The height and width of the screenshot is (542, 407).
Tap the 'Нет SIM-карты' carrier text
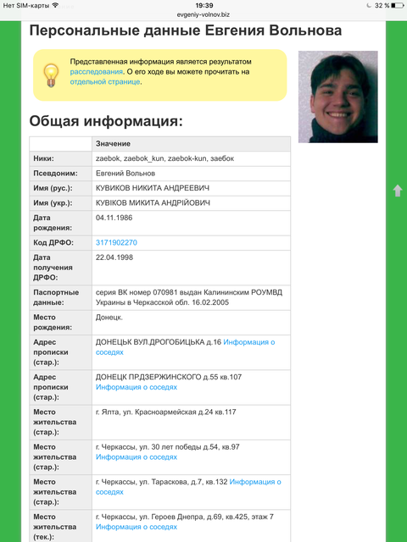point(26,6)
